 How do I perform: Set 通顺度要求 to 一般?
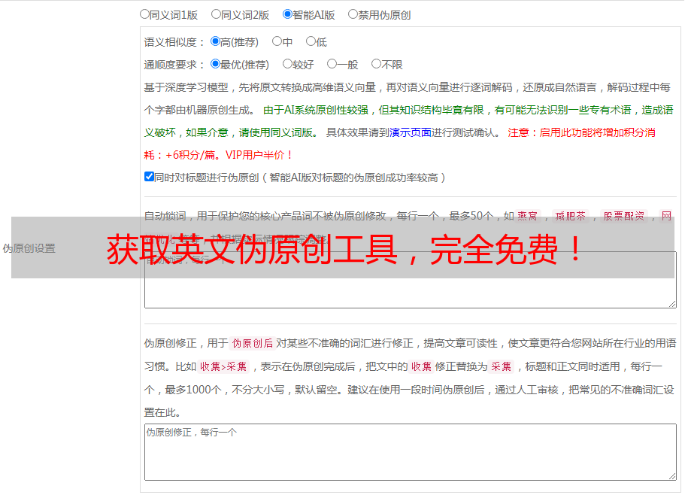332,64
